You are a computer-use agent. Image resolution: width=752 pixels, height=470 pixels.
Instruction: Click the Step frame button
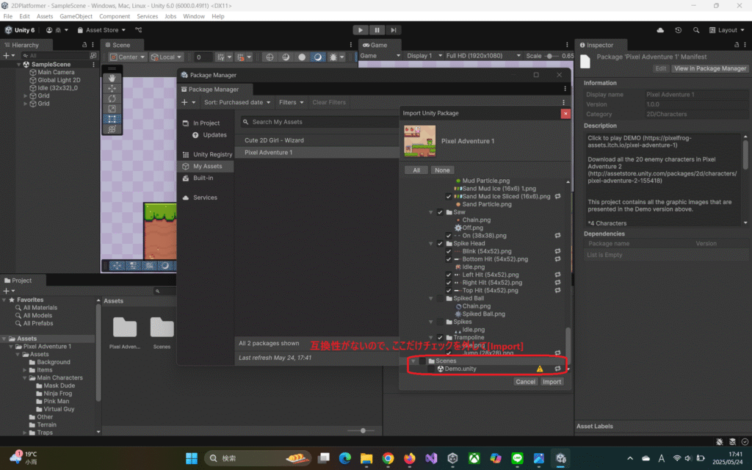click(394, 29)
